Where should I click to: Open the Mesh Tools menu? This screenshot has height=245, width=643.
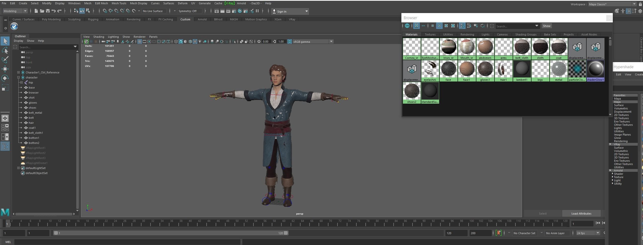point(119,3)
